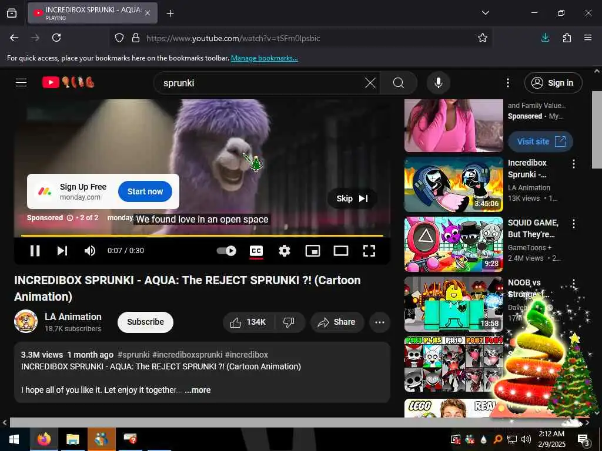Open player settings gear

pyautogui.click(x=284, y=251)
